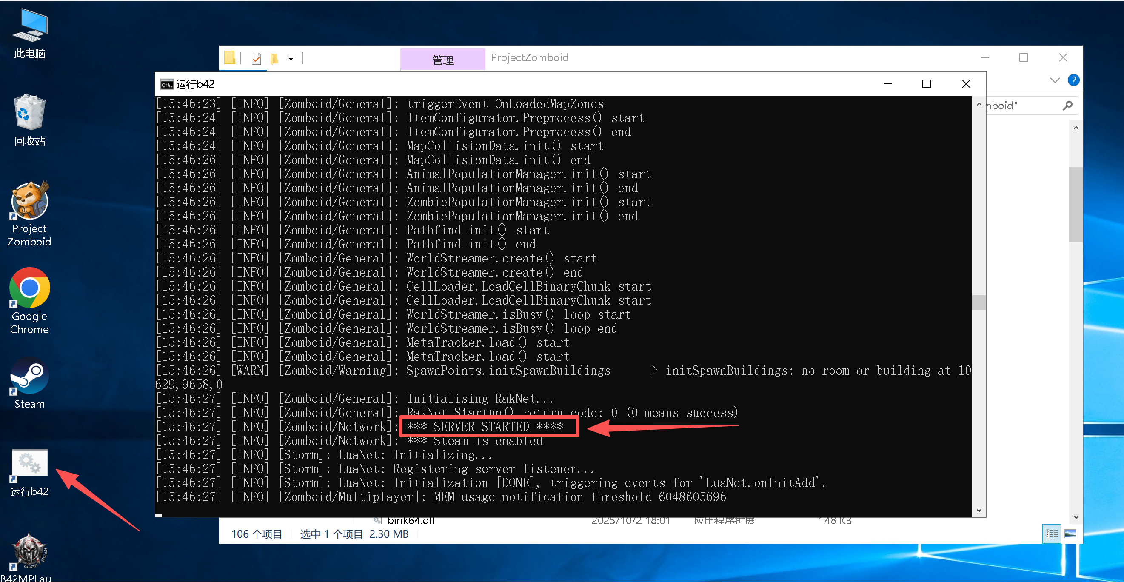Viewport: 1124px width, 582px height.
Task: Open the 管理 ribbon tab
Action: tap(442, 60)
